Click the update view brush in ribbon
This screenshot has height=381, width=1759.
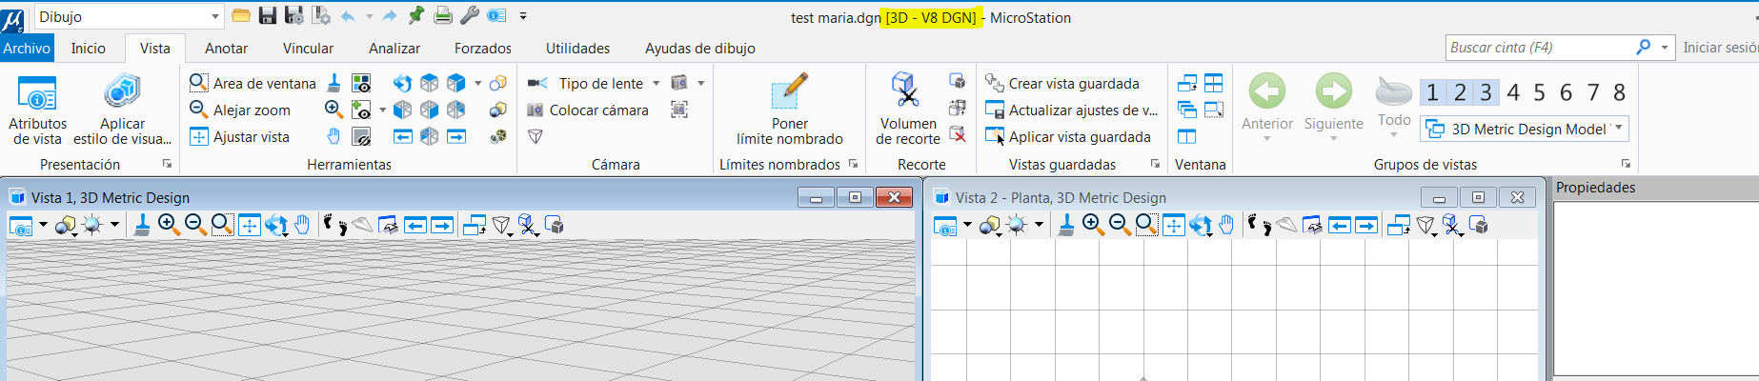click(334, 83)
